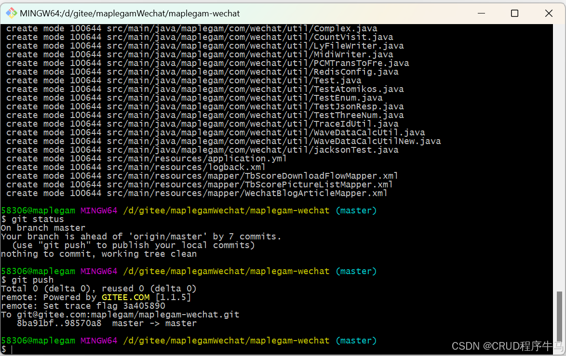Click the line ending in CountVisit.java
This screenshot has width=566, height=356.
(200, 37)
